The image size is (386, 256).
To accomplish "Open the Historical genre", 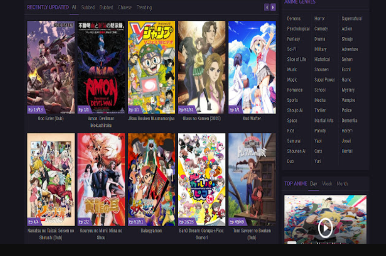I will 322,59.
